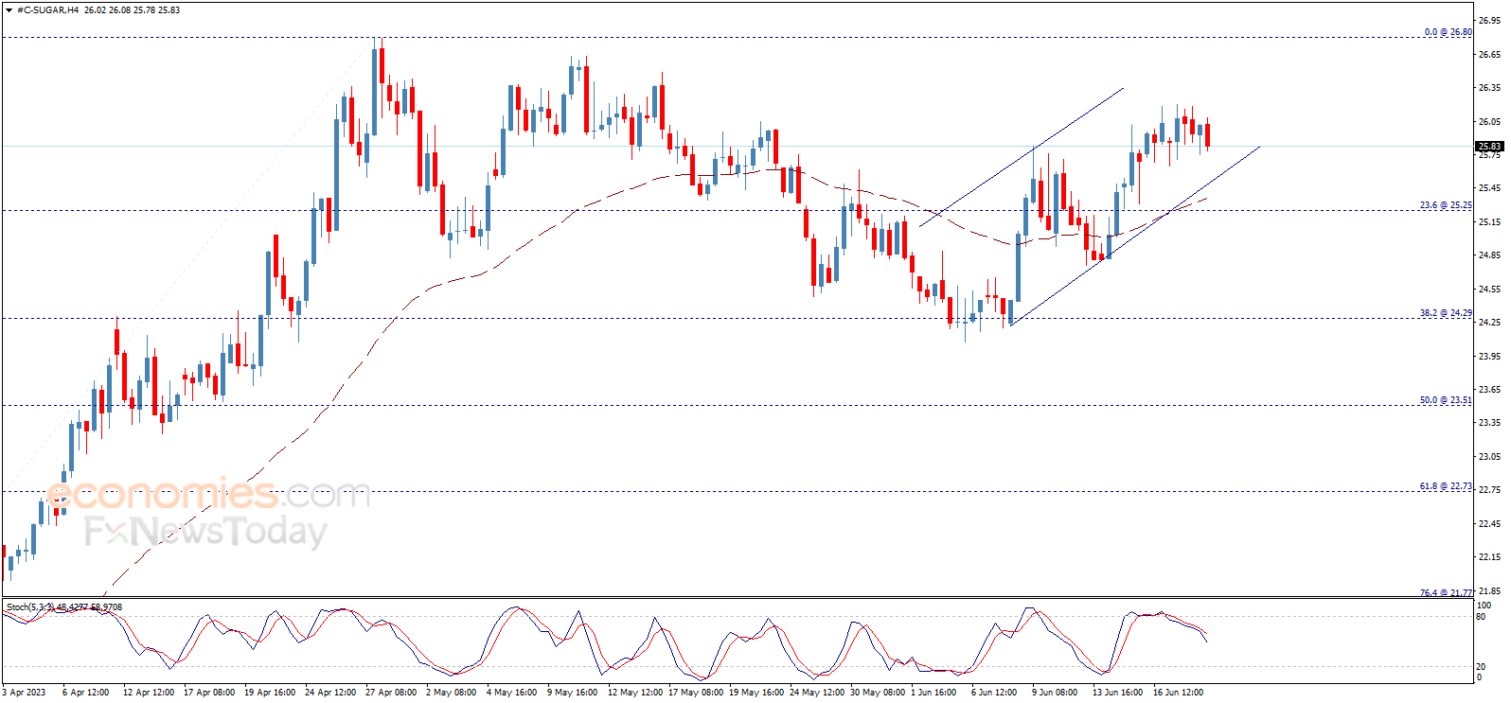1511x703 pixels.
Task: Click the 4 May 16:00 time label
Action: (x=512, y=693)
